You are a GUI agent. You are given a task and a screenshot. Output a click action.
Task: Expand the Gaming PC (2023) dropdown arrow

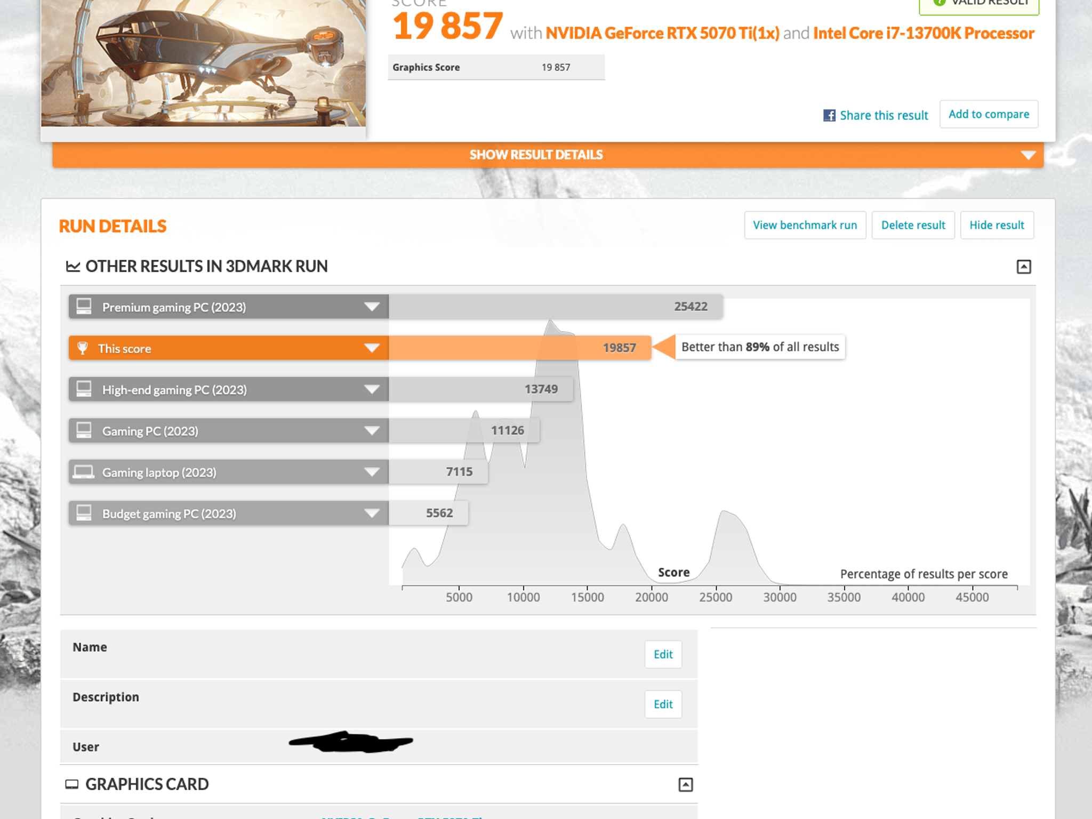click(372, 430)
